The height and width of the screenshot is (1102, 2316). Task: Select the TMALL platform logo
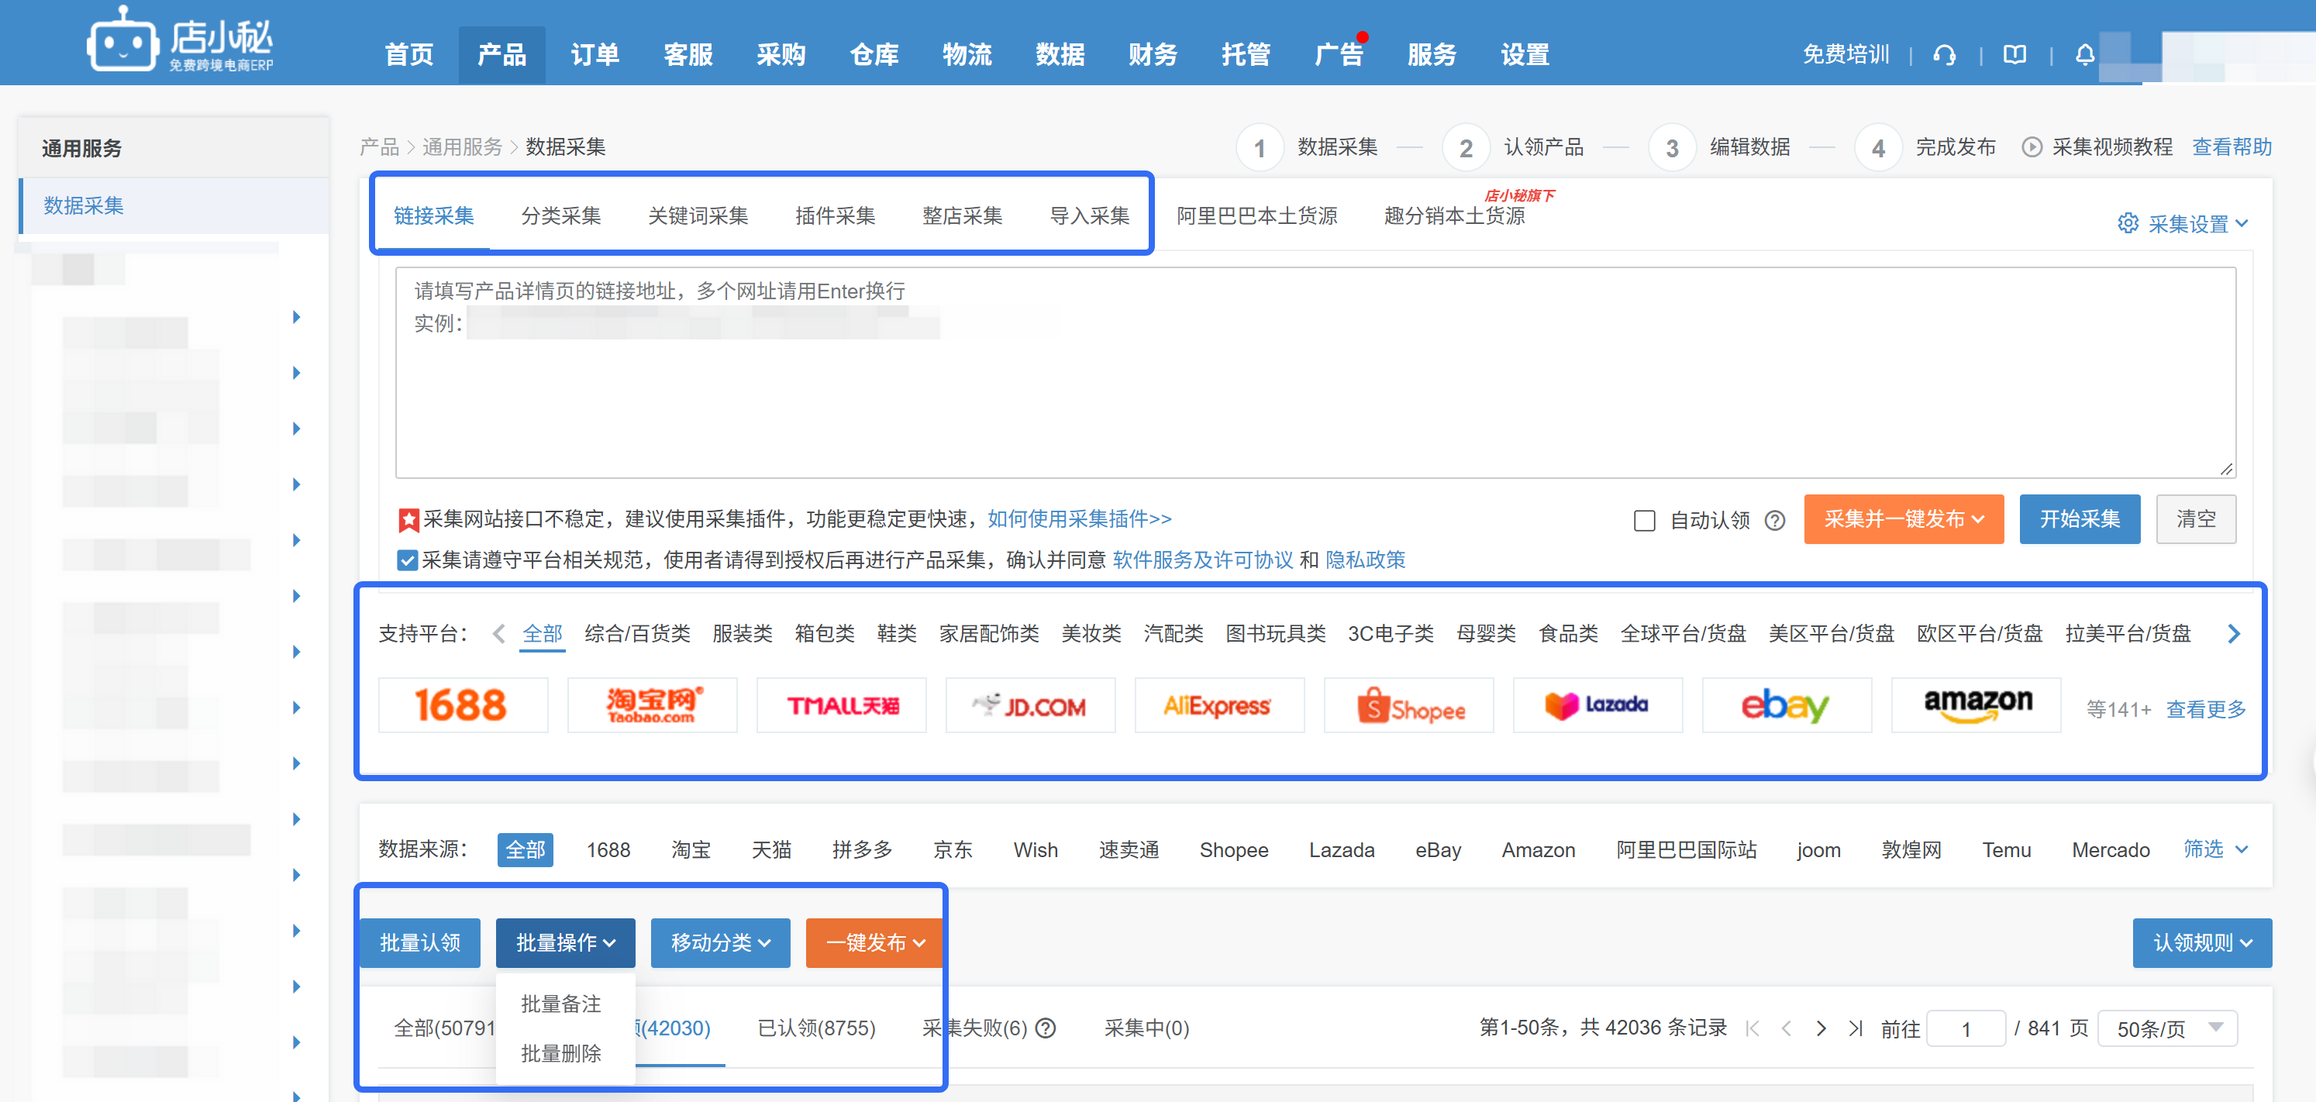pos(841,704)
